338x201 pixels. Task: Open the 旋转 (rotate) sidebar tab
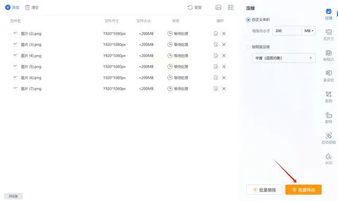point(328,118)
